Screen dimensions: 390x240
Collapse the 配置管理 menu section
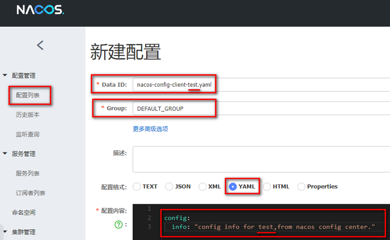click(x=23, y=76)
